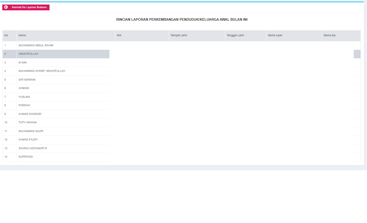Click the YUSLINA name link

[24, 96]
